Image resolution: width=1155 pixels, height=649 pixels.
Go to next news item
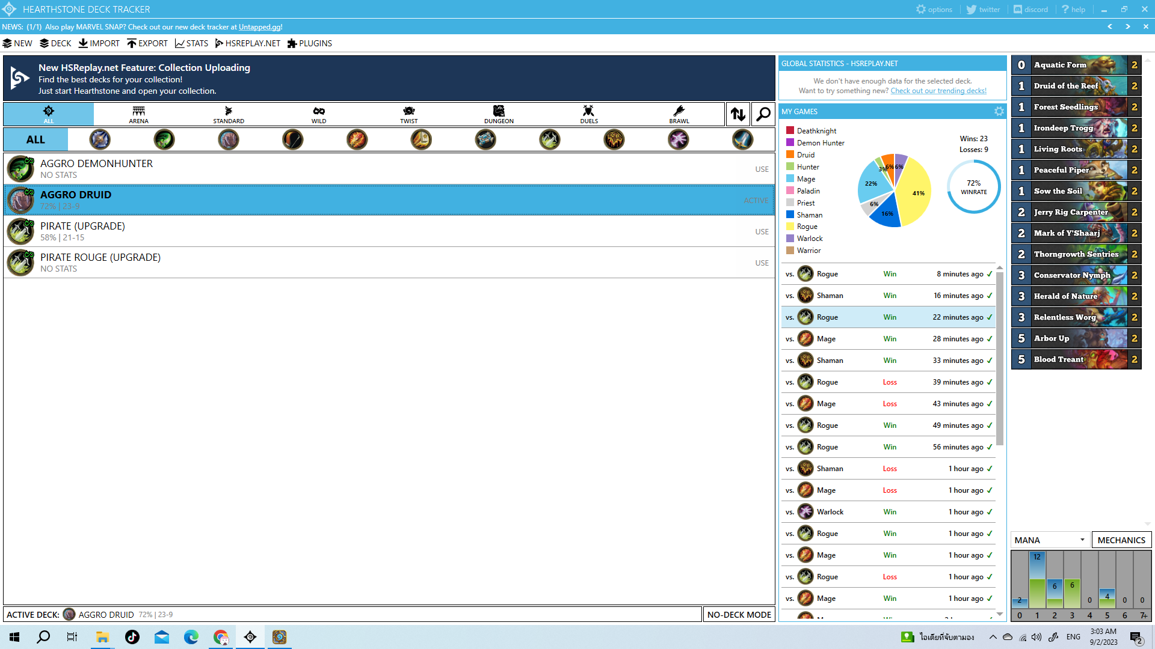pyautogui.click(x=1128, y=26)
